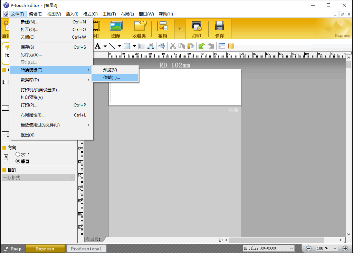This screenshot has width=353, height=253.
Task: Choose 打印(P)... from File menu
Action: [x=51, y=105]
